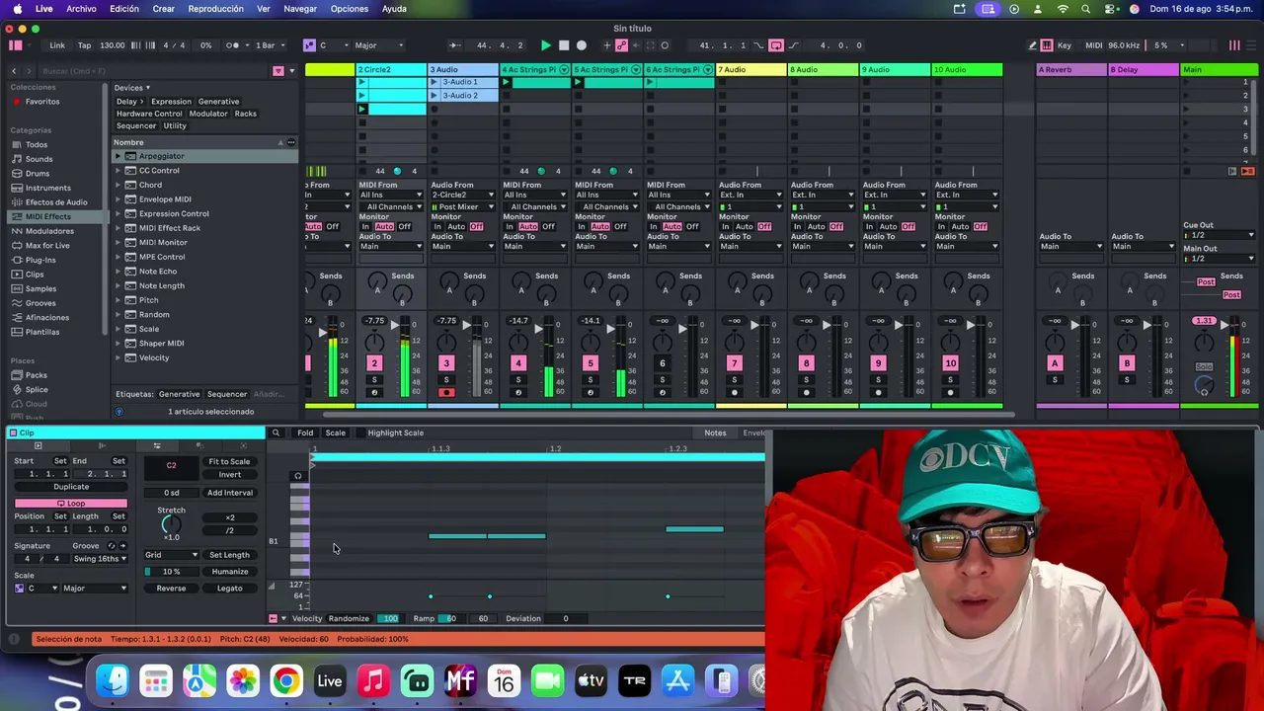Image resolution: width=1264 pixels, height=711 pixels.
Task: Open the Grid dropdown in clip panel
Action: pyautogui.click(x=171, y=555)
